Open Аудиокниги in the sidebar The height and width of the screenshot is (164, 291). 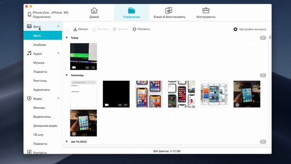(41, 90)
